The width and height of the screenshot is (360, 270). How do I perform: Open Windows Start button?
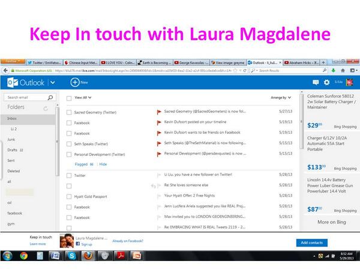click(x=7, y=256)
